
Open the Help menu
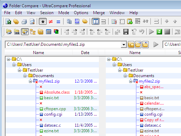pyautogui.click(x=134, y=13)
